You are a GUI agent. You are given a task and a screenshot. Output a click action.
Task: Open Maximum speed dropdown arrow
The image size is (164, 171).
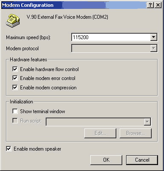coord(153,37)
